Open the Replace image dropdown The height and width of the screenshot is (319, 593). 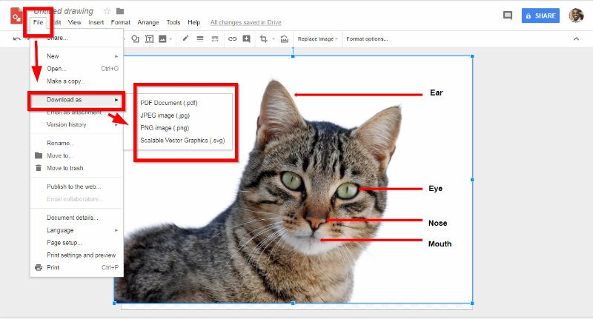coord(317,39)
